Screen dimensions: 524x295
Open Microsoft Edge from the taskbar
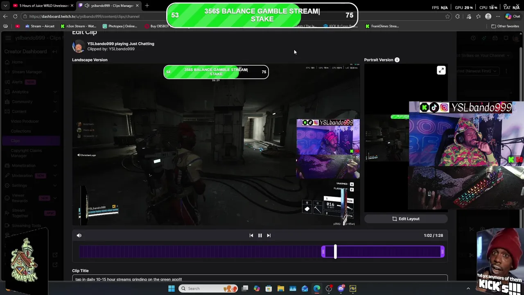click(x=317, y=288)
